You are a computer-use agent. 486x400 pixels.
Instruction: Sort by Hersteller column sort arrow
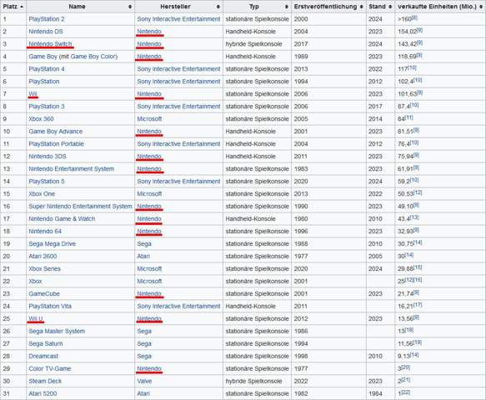218,7
